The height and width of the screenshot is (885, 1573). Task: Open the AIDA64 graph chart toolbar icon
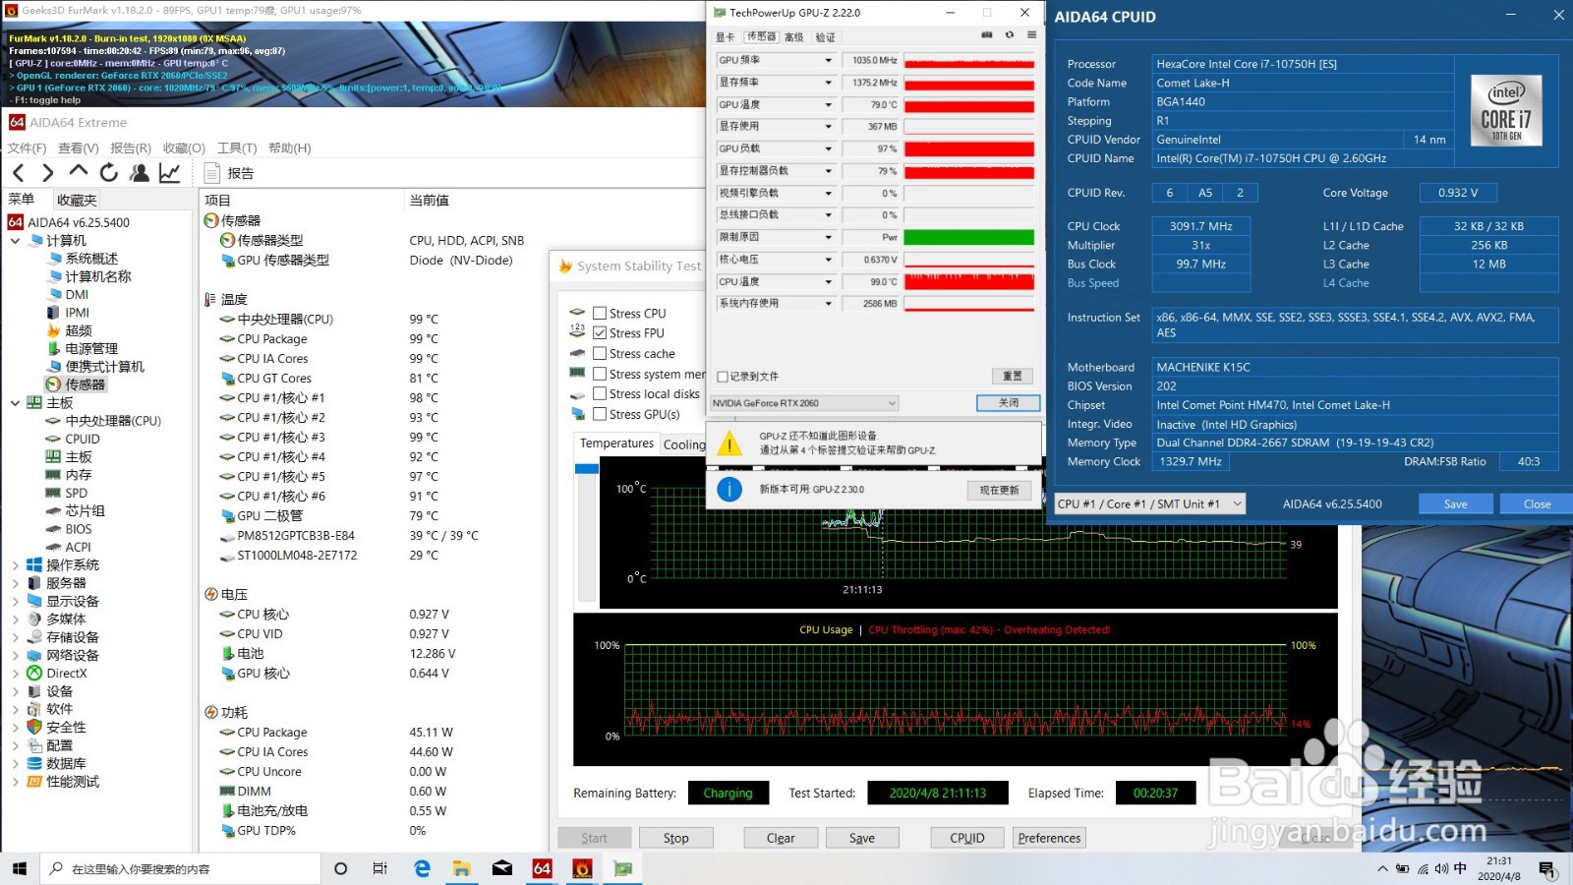170,173
